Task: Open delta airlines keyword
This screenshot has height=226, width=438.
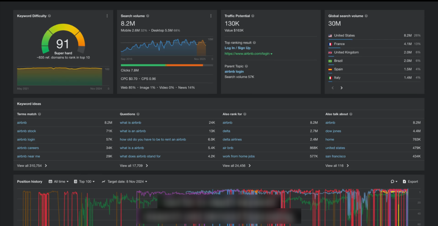Action: click(232, 139)
